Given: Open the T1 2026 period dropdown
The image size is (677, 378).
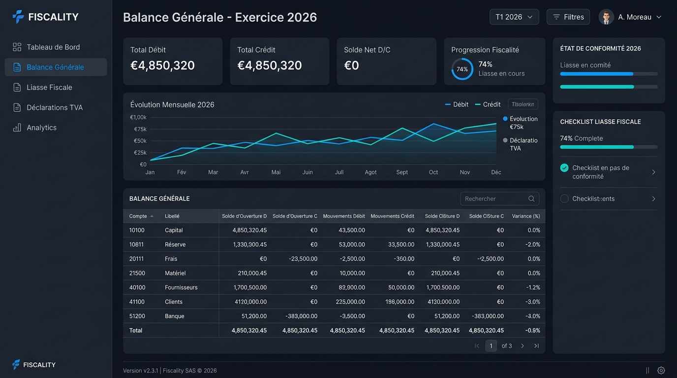Looking at the screenshot, I should (514, 17).
